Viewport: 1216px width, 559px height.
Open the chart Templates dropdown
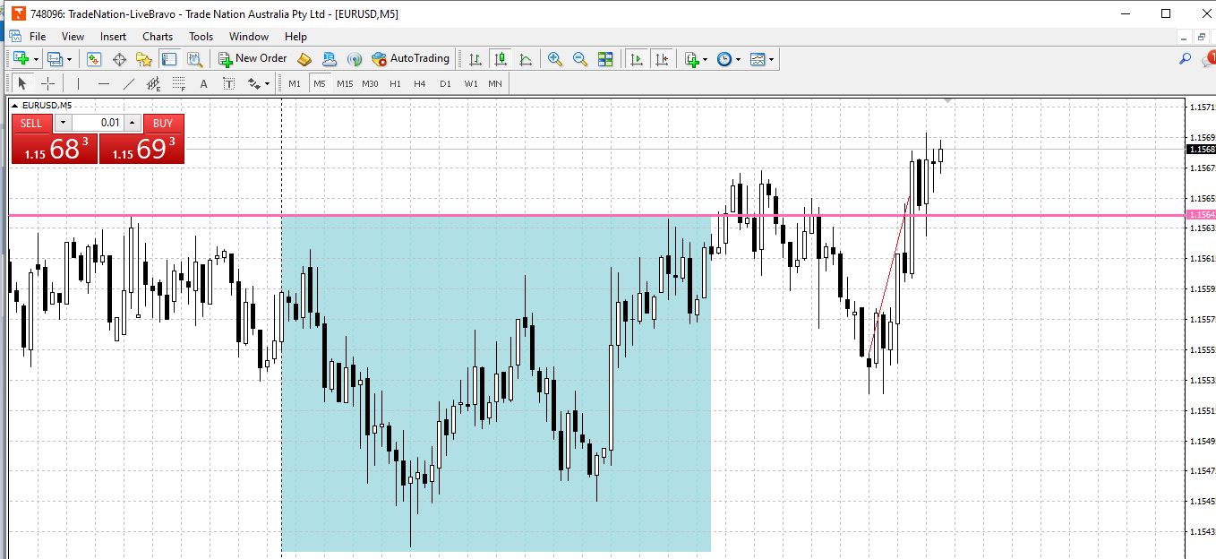coord(771,60)
